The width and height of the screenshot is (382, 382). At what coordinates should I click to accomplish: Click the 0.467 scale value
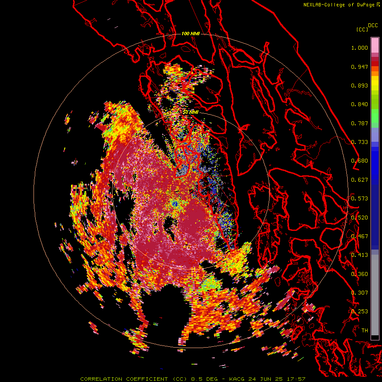click(360, 236)
